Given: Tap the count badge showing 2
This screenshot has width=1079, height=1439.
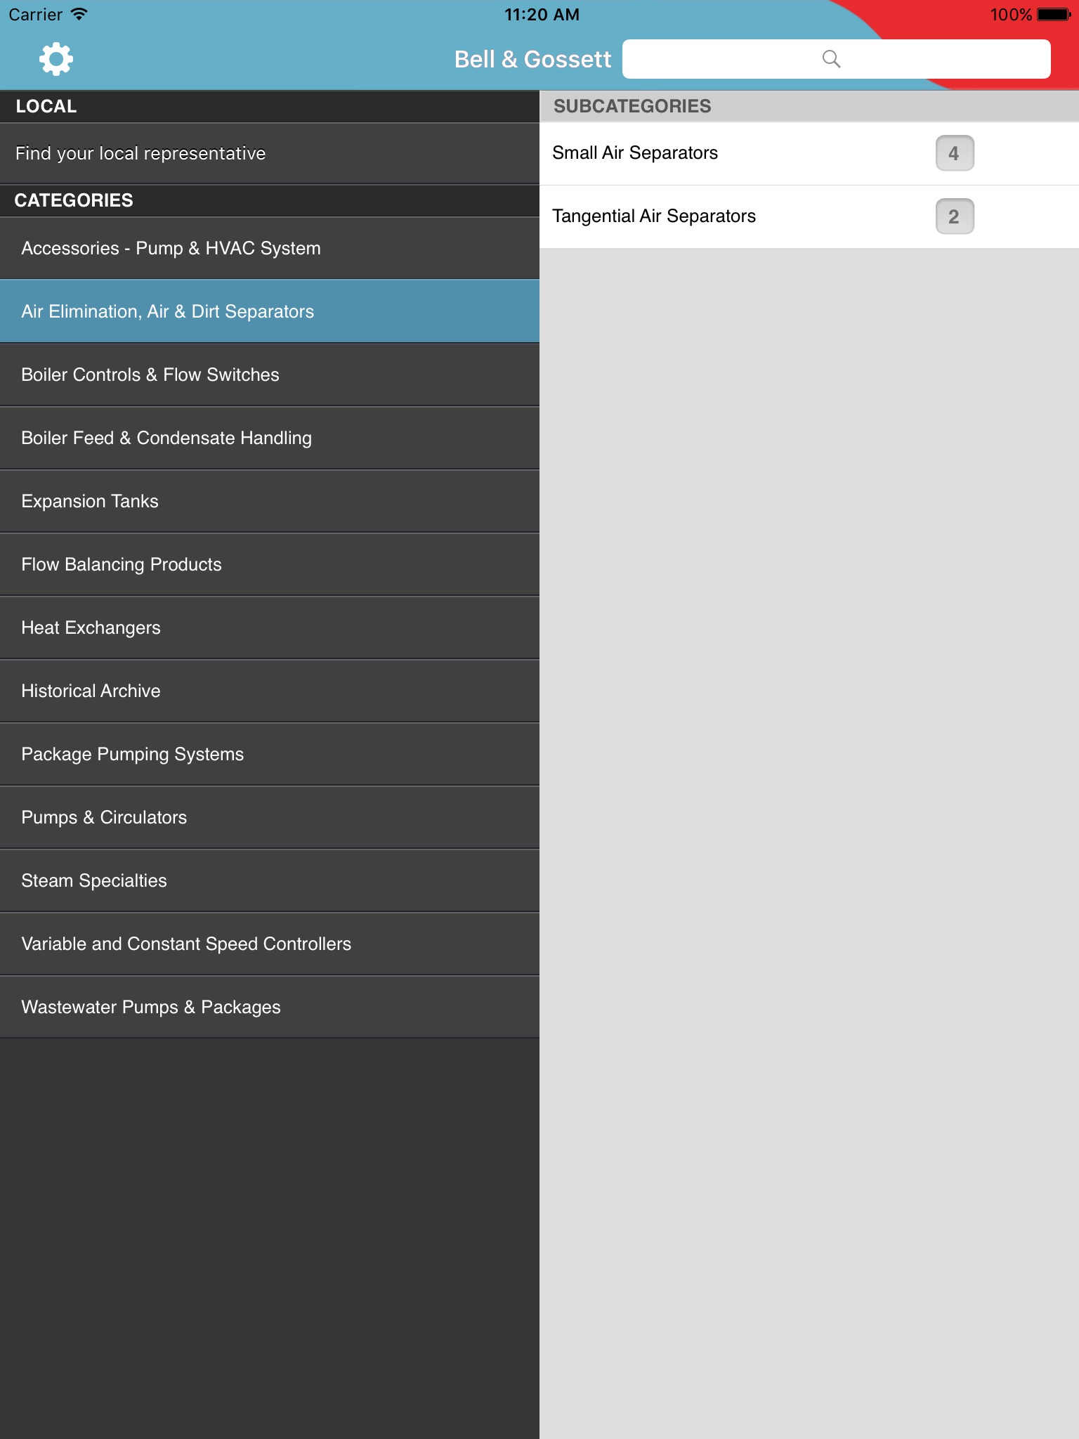Looking at the screenshot, I should coord(955,216).
